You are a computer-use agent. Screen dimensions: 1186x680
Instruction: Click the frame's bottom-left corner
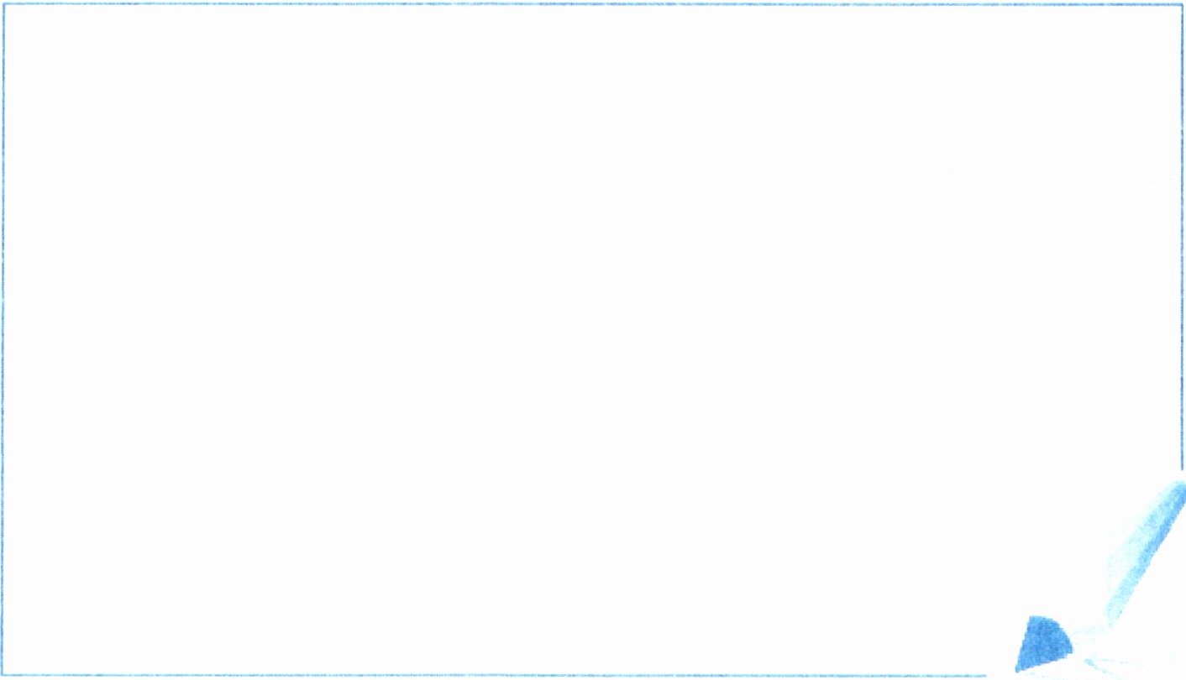[x=4, y=675]
